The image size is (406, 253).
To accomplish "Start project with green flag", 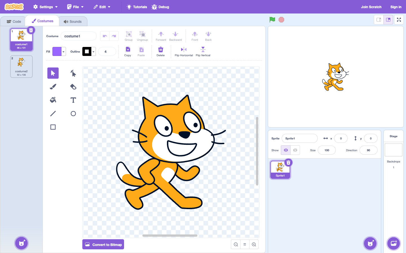I will (x=272, y=20).
